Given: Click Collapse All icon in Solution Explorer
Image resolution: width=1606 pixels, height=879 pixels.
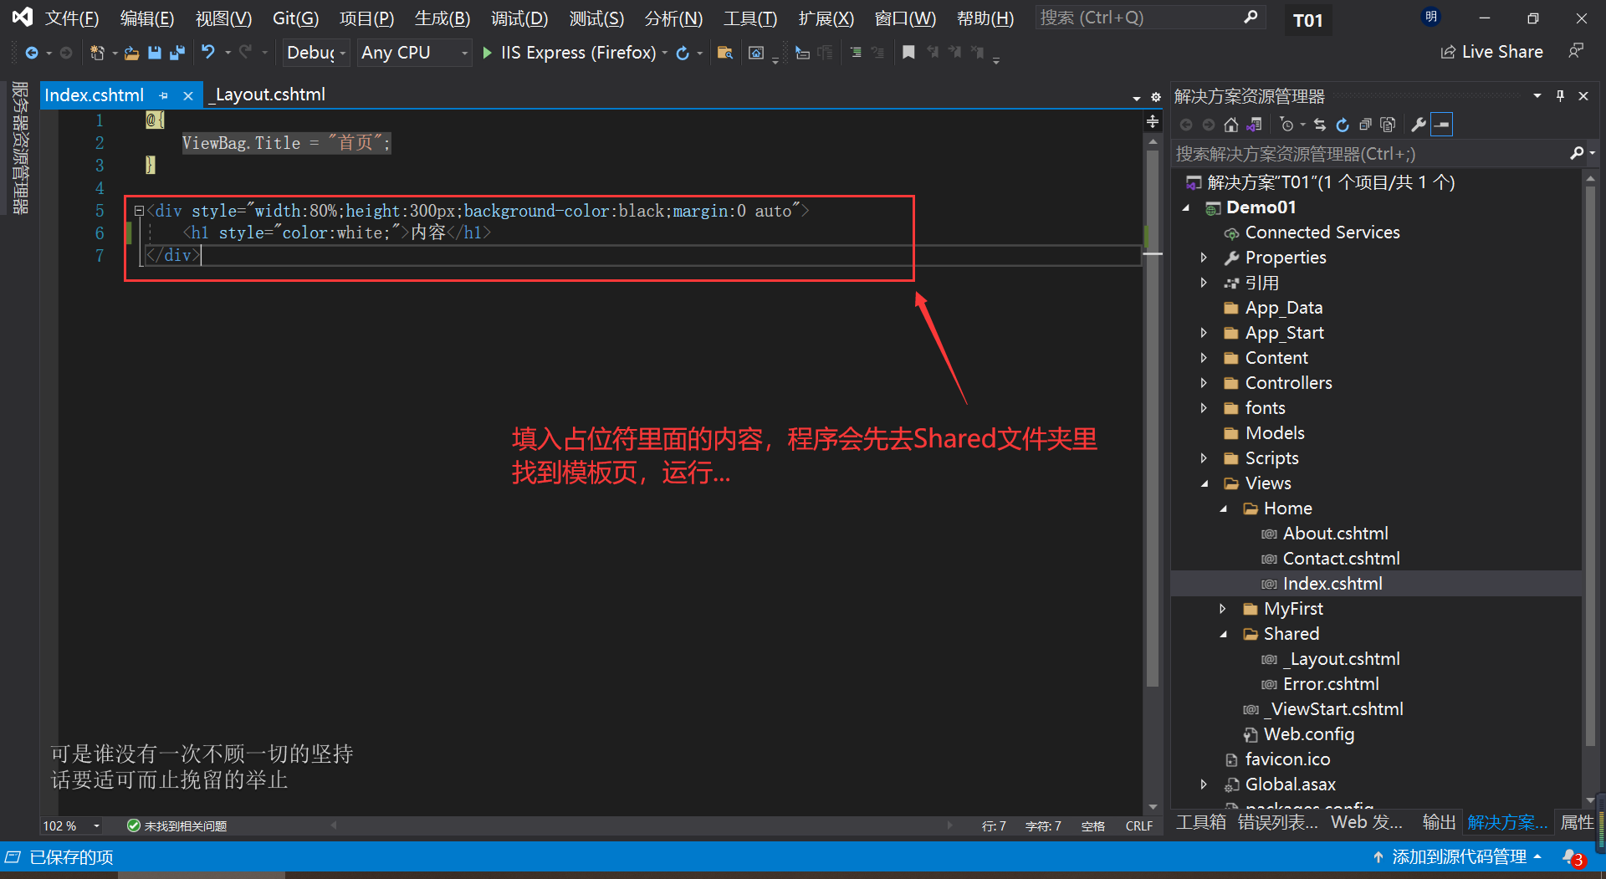Looking at the screenshot, I should 1365,125.
